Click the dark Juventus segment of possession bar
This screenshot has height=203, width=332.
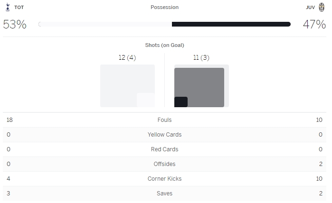pyautogui.click(x=231, y=24)
